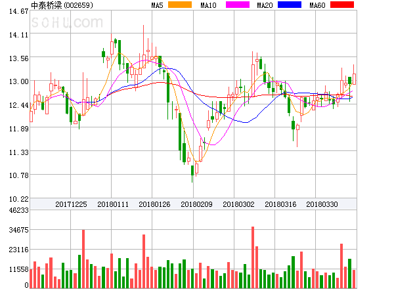Click the 20171225 date label
The width and height of the screenshot is (394, 289).
point(71,204)
